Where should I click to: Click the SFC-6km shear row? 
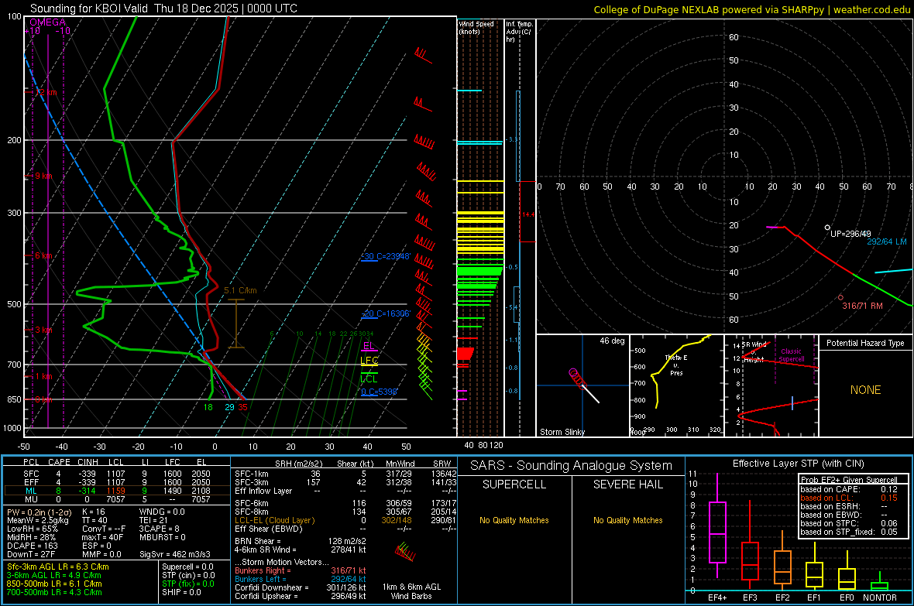(345, 503)
